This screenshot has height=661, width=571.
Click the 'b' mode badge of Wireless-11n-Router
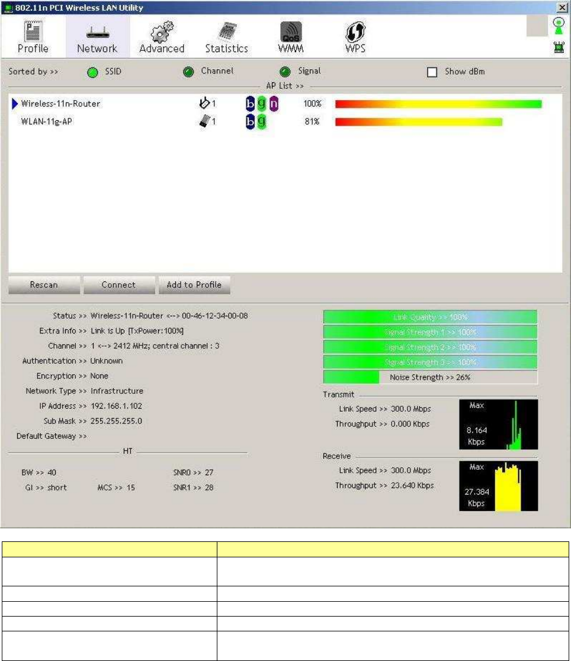(x=250, y=104)
